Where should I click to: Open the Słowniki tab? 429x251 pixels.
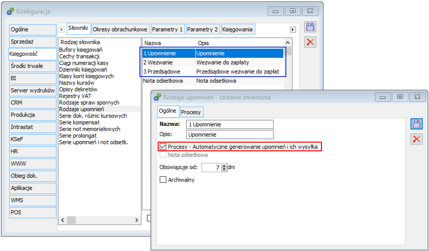point(78,28)
